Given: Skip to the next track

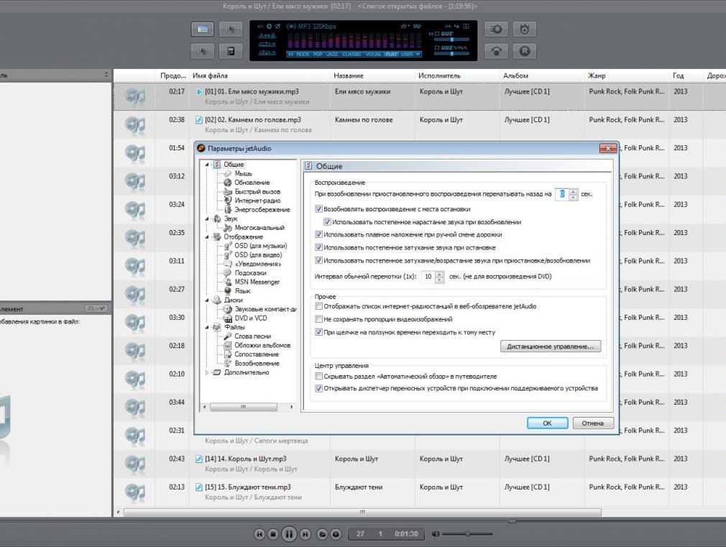Looking at the screenshot, I should (305, 534).
